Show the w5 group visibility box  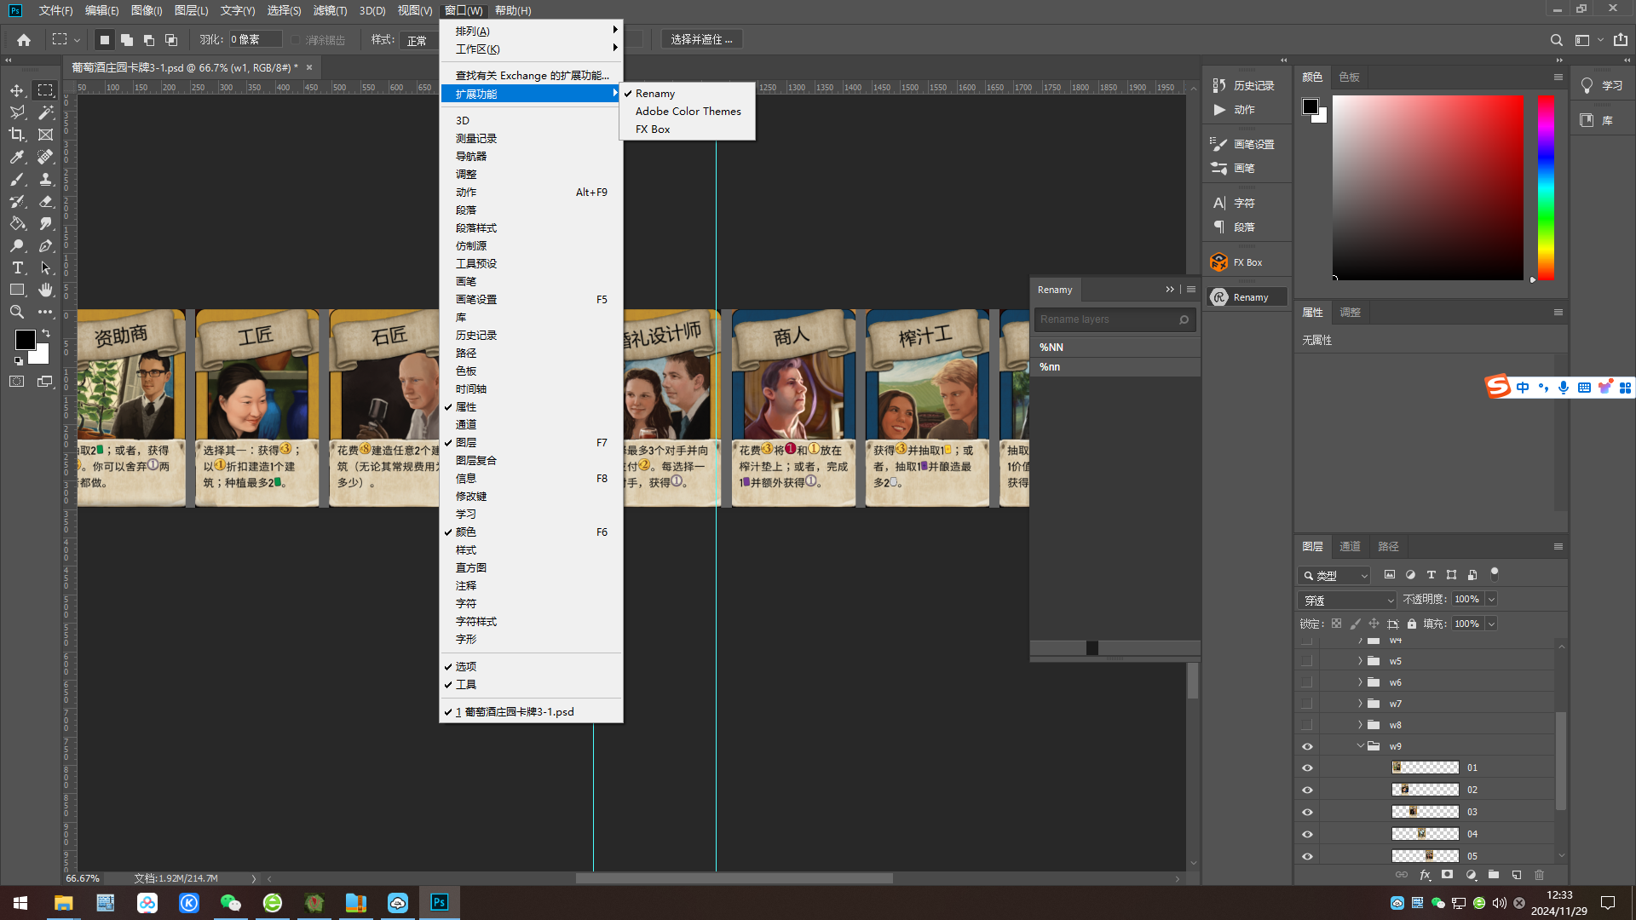[x=1307, y=661]
